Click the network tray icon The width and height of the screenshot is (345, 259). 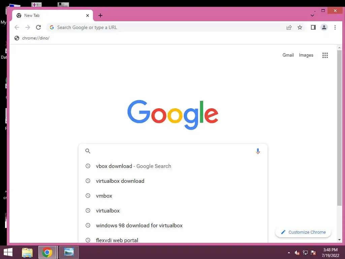point(305,253)
